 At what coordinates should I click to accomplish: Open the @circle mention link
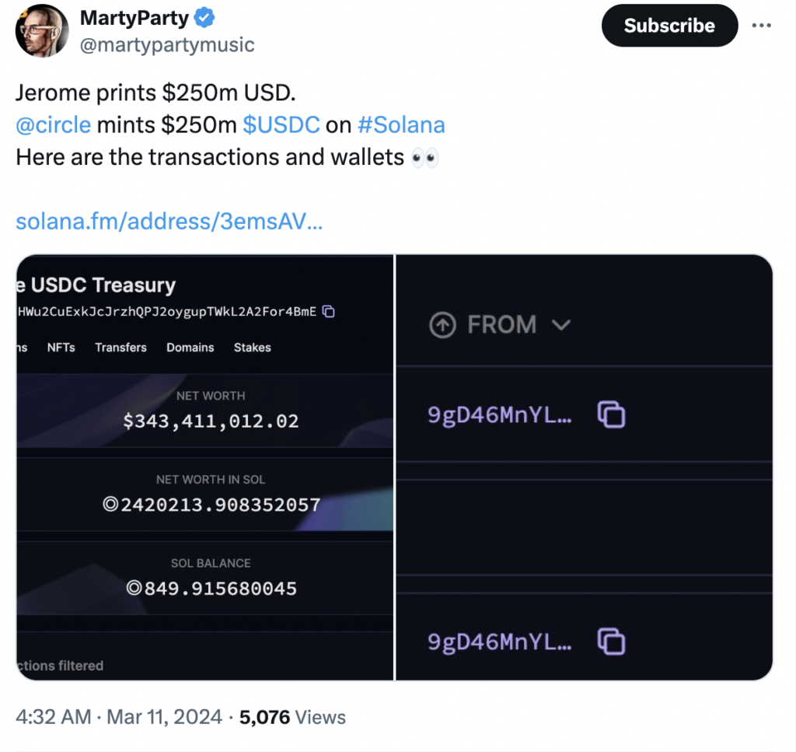53,125
